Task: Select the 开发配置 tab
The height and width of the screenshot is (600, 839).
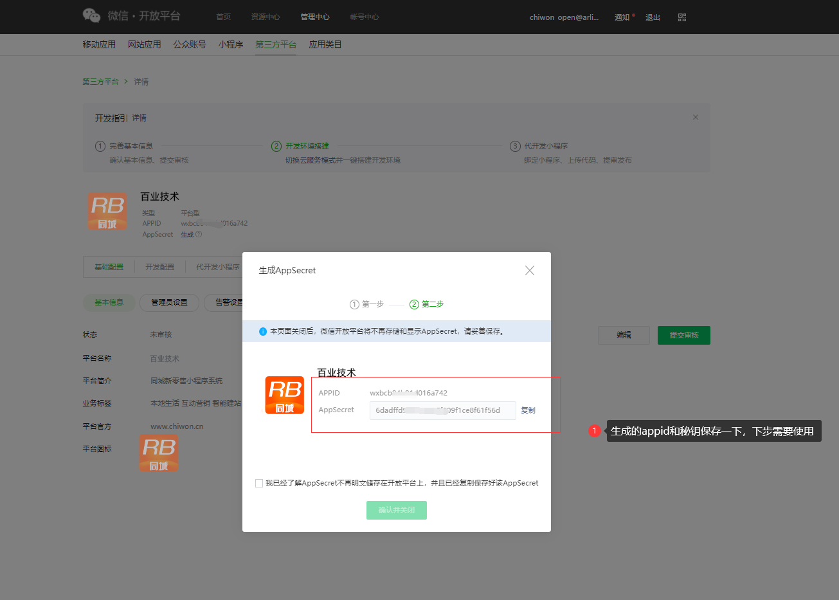Action: click(x=159, y=267)
